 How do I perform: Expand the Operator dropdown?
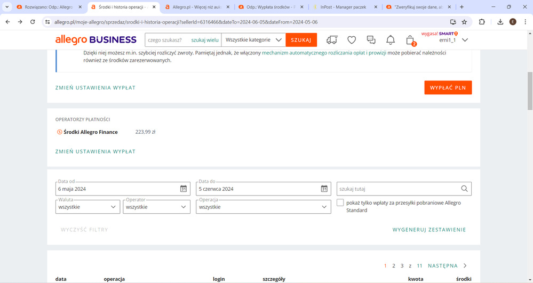coord(156,207)
